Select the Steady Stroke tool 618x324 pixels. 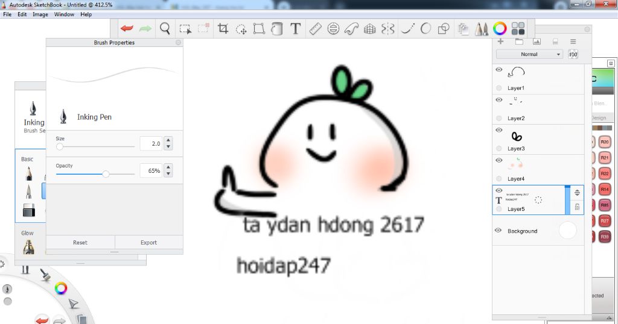(407, 29)
